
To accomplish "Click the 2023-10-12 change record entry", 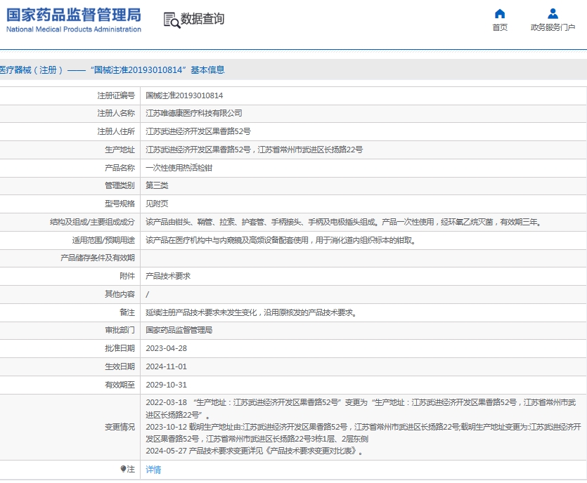I will pyautogui.click(x=363, y=432).
